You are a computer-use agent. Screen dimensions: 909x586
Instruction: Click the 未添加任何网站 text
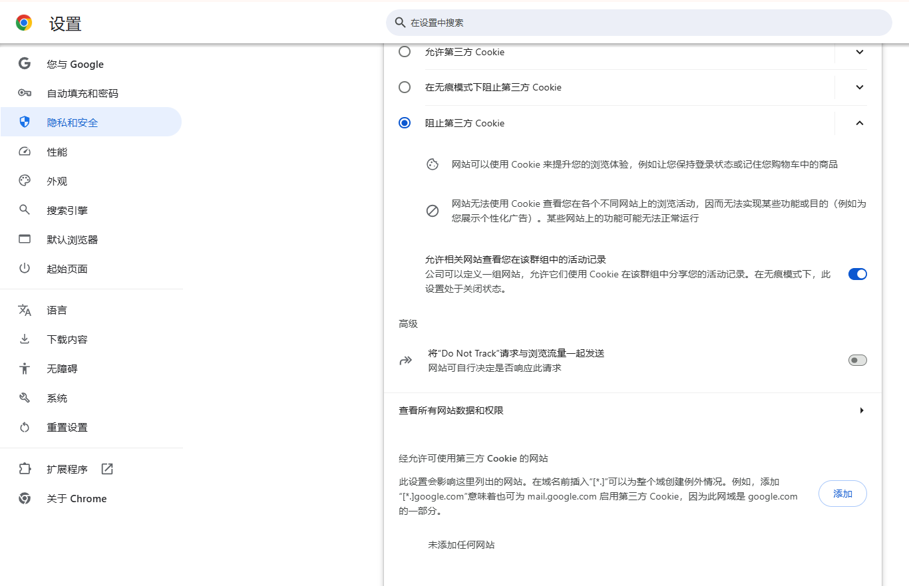461,545
